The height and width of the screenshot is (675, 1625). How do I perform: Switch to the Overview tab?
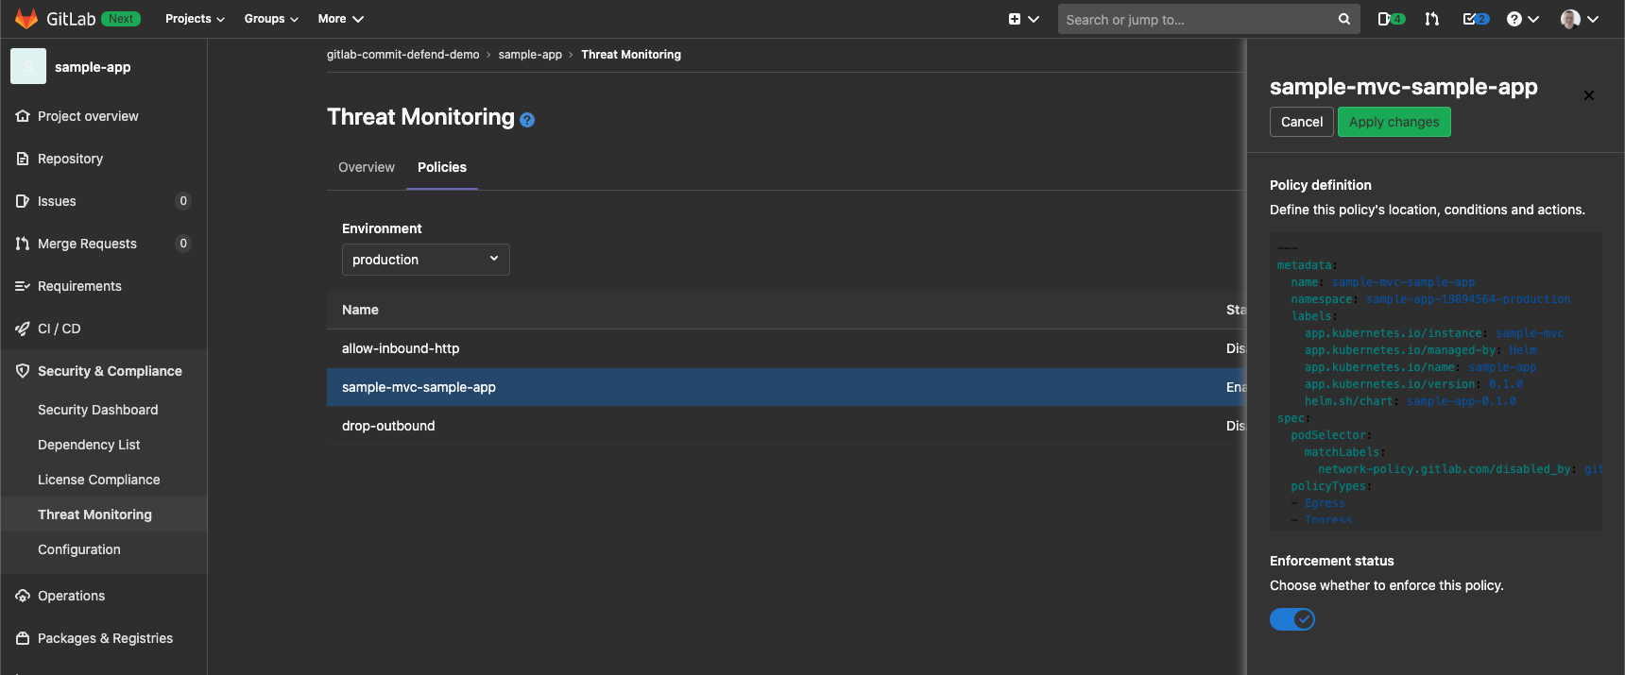[x=367, y=167]
